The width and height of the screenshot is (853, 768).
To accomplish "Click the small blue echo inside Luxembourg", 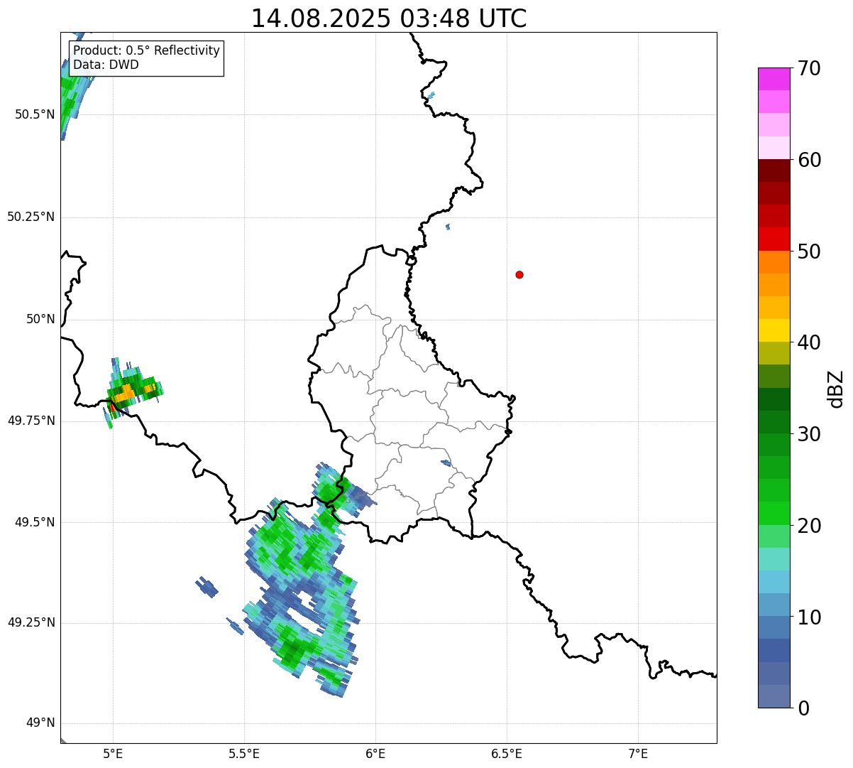I will pos(446,463).
